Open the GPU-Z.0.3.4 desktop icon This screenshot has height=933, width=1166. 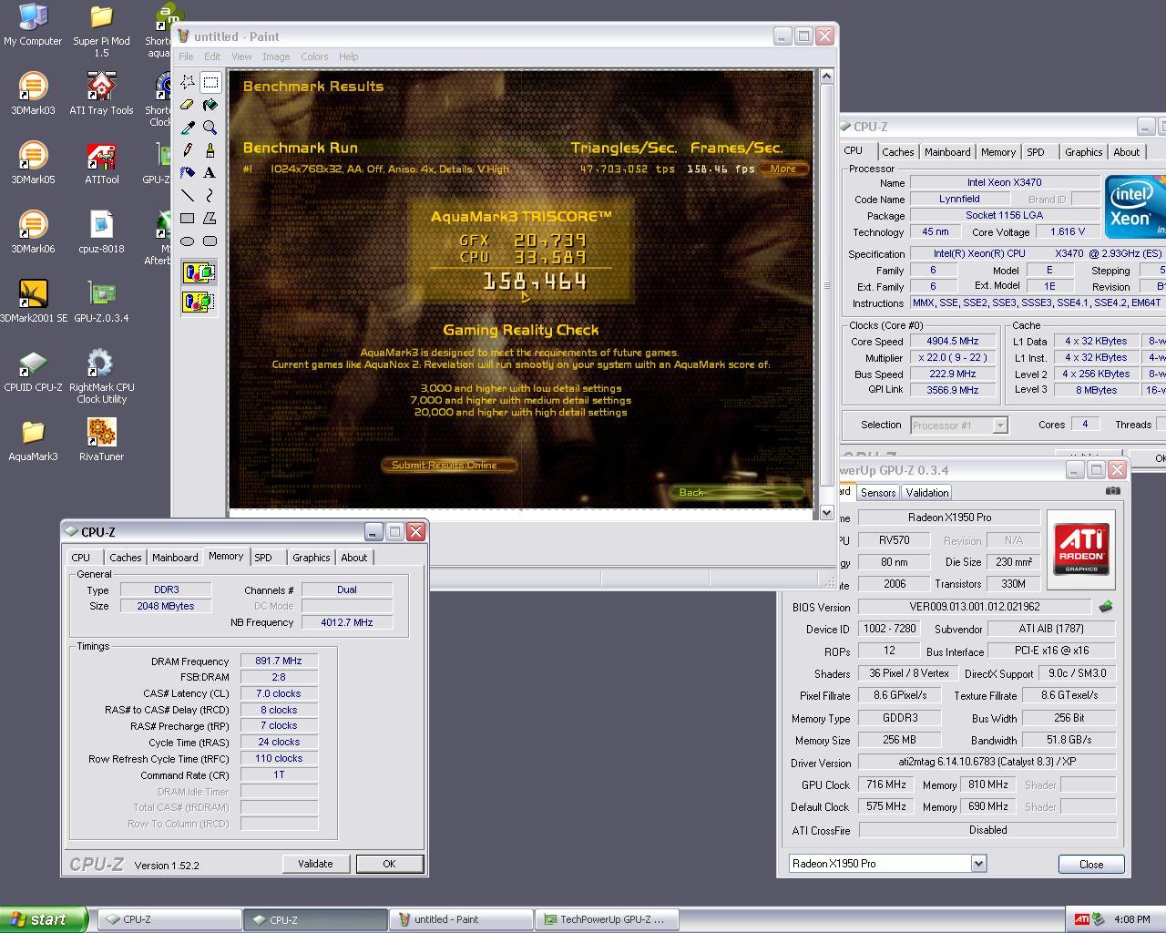(101, 302)
